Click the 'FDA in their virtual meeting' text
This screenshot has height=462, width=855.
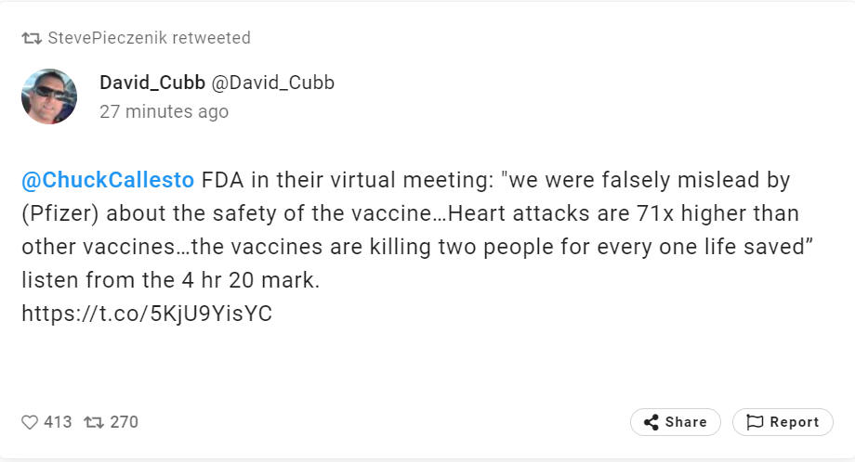coord(348,180)
